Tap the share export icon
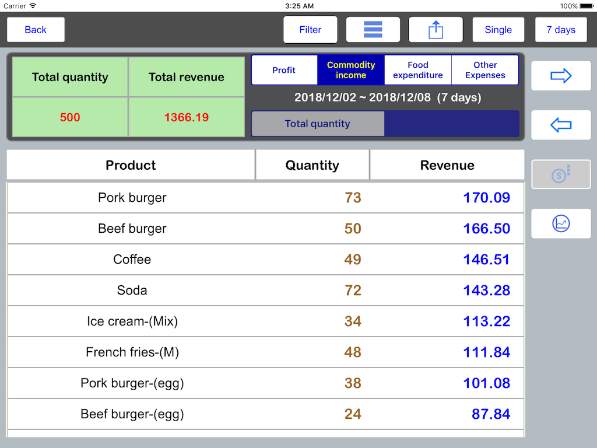This screenshot has width=597, height=448. (x=436, y=29)
